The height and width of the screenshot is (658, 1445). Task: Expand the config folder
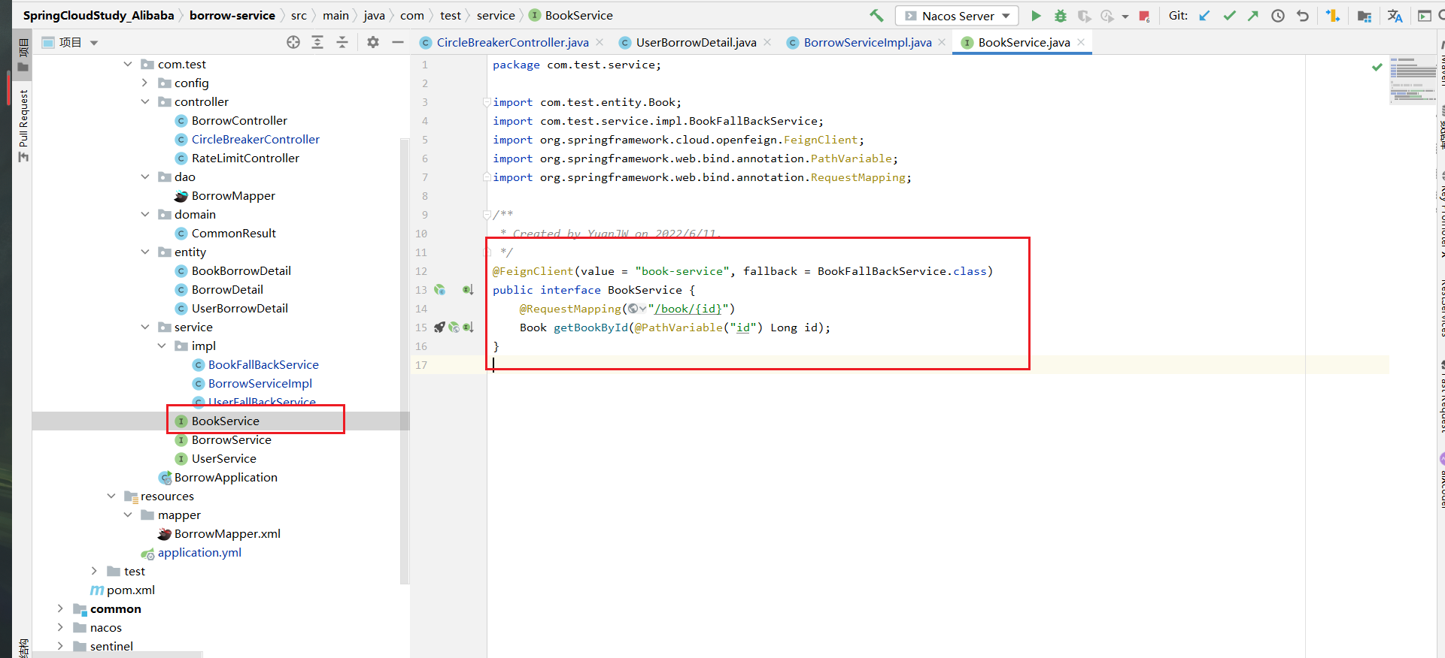(x=145, y=83)
